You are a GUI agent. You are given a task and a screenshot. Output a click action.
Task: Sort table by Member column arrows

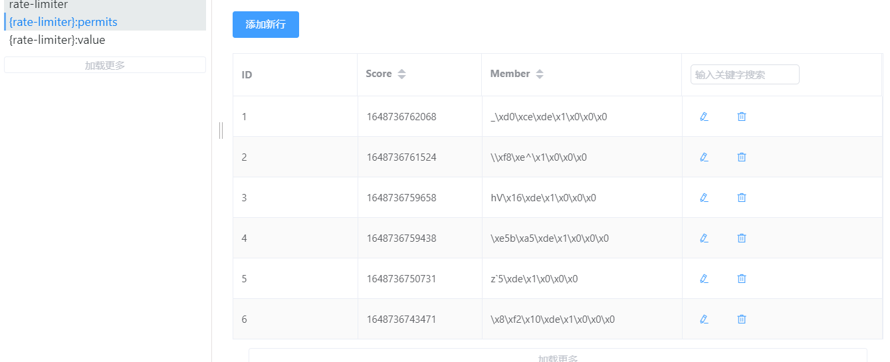540,74
